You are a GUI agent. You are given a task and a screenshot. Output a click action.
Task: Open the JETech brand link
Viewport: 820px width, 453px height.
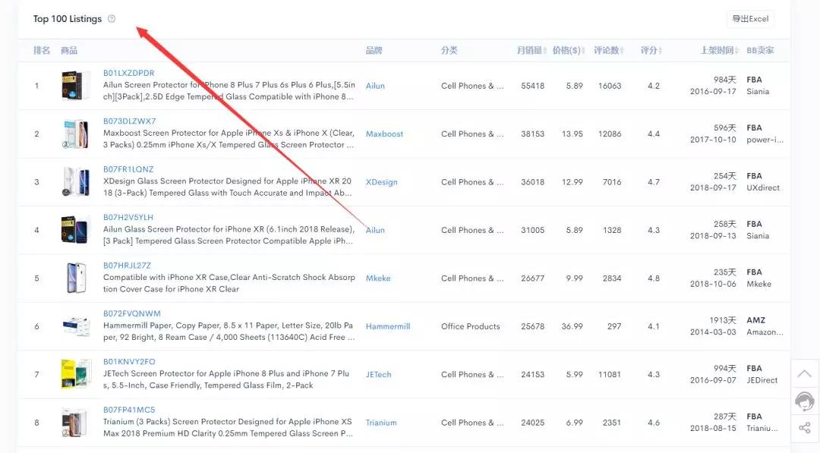coord(378,375)
